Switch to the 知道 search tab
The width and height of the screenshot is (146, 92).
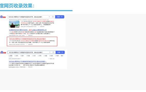[28, 56]
